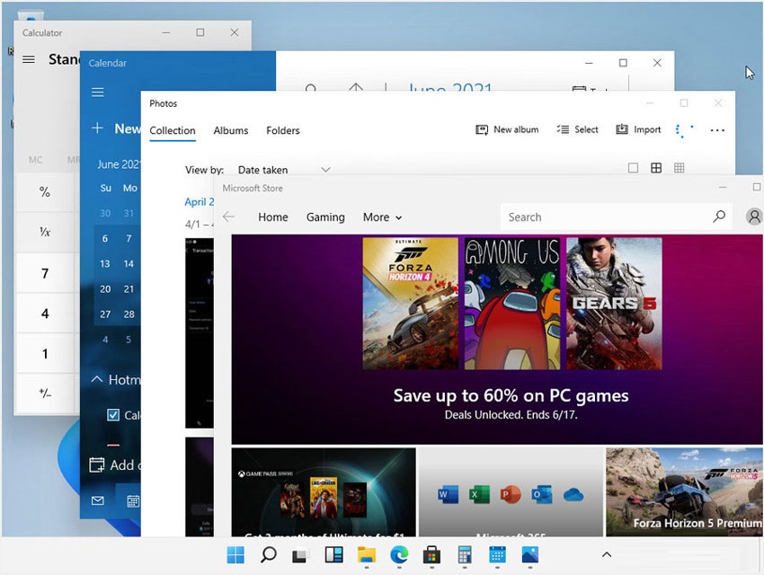Click Microsoft Store taskbar icon
This screenshot has height=575, width=764.
[x=431, y=554]
